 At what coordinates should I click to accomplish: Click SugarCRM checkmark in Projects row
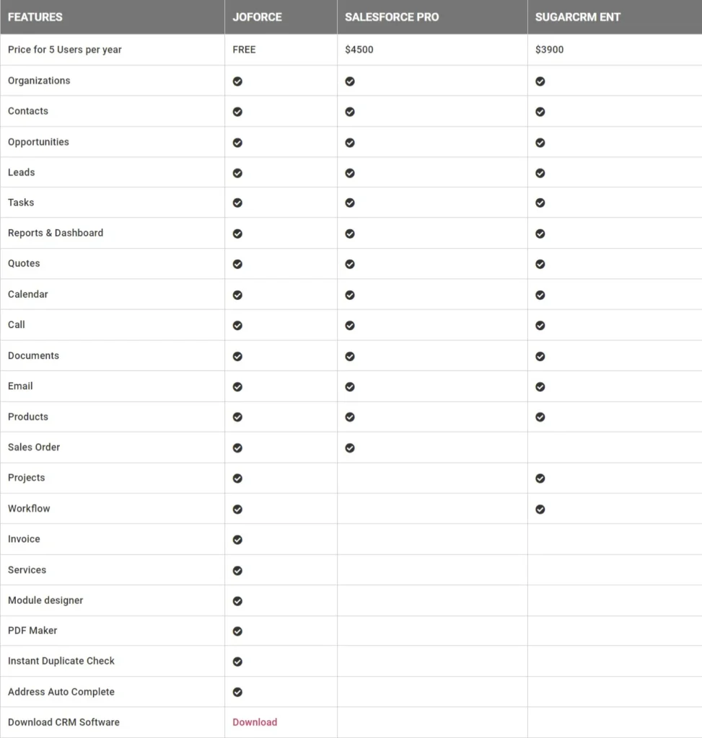[x=540, y=479]
